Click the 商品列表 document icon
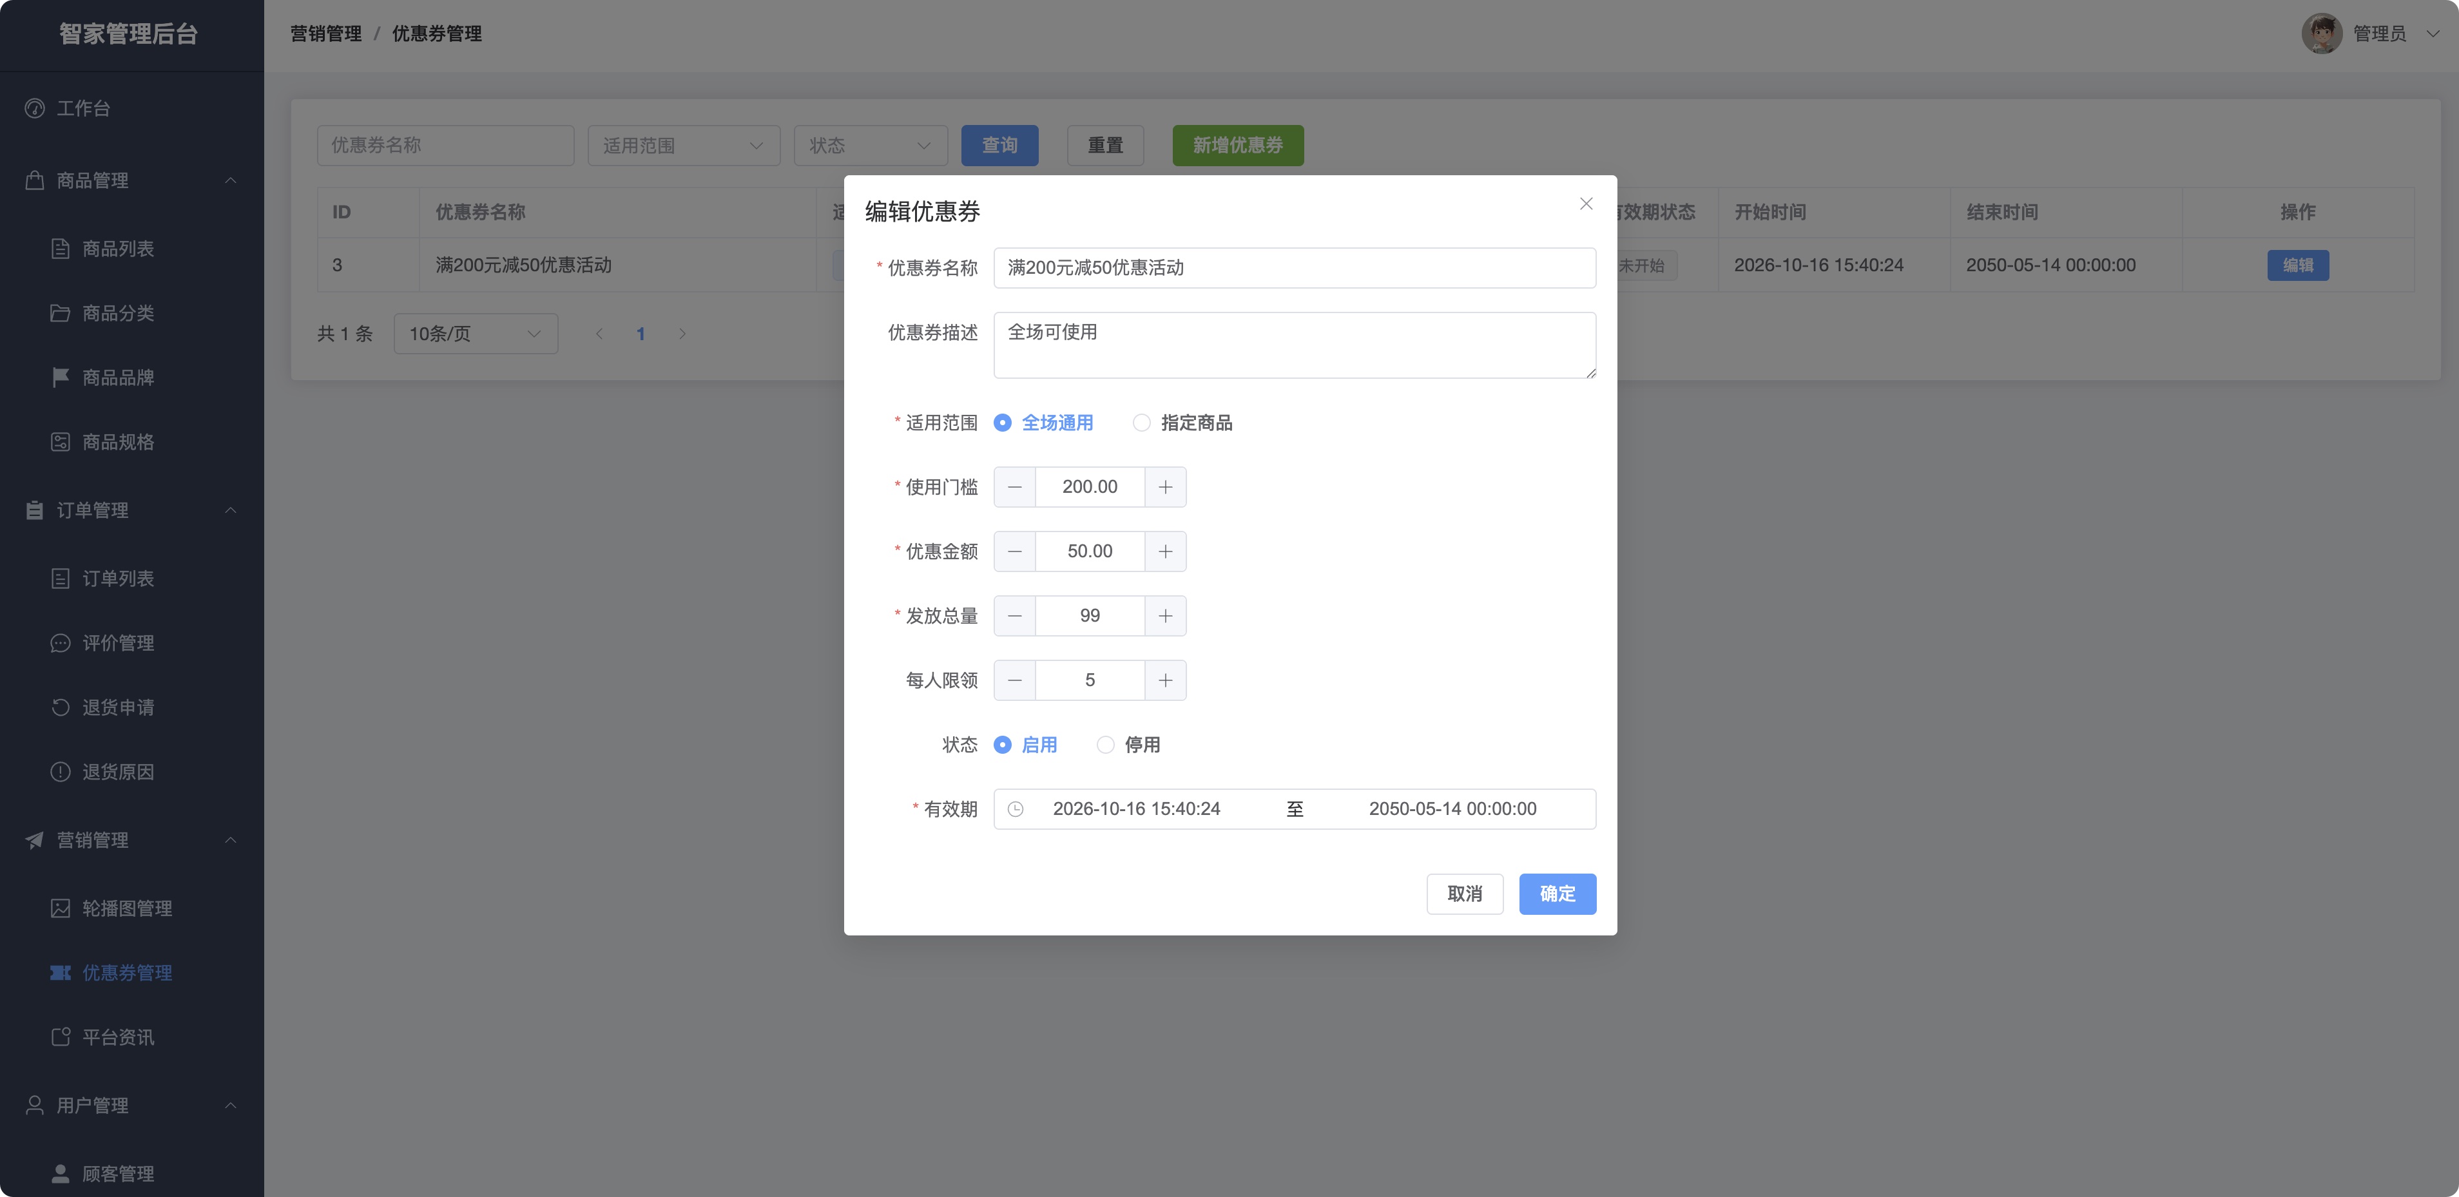The image size is (2459, 1197). (60, 248)
